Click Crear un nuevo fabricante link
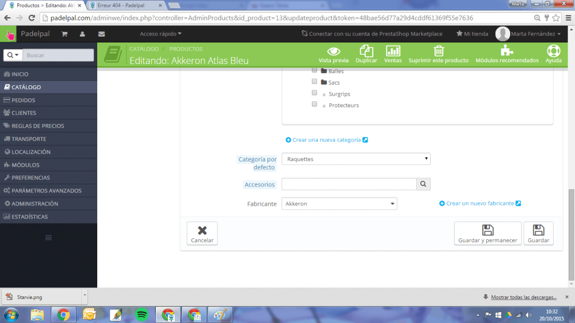This screenshot has width=575, height=323. click(480, 203)
